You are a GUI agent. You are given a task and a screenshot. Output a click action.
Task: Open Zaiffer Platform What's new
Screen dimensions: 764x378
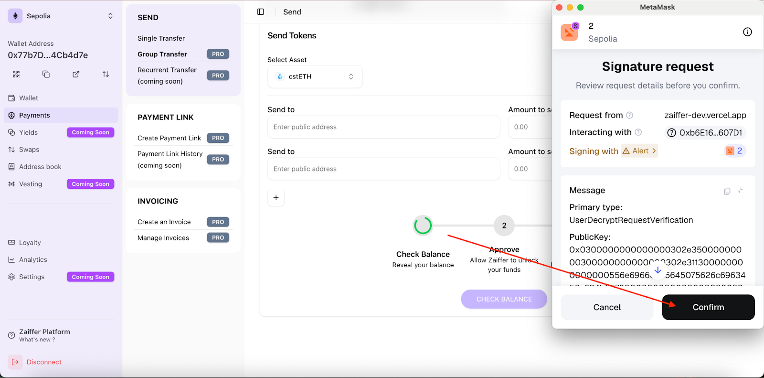pyautogui.click(x=44, y=335)
